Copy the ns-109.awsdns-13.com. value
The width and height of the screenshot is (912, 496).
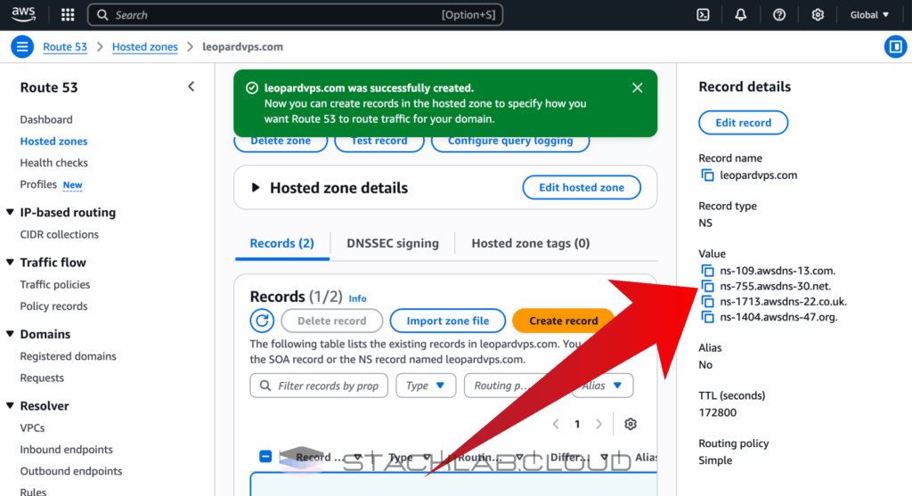708,271
